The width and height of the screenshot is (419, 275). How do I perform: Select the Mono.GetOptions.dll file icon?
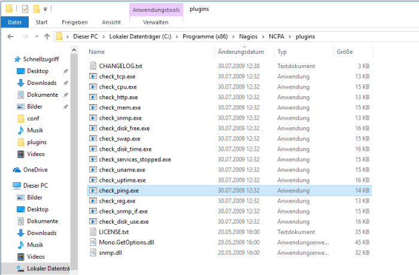tap(93, 242)
